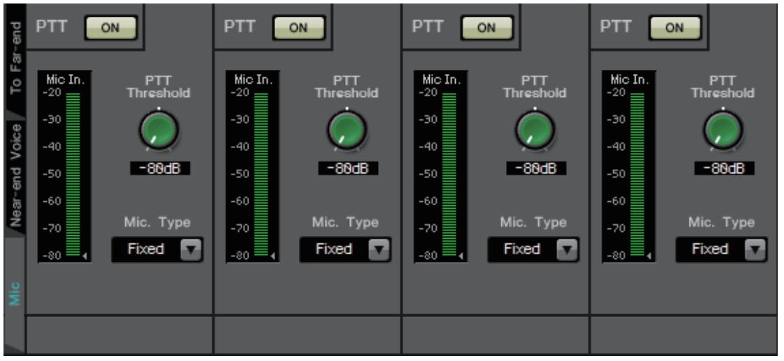
Task: Select the -80dB threshold field in first channel
Action: 160,168
